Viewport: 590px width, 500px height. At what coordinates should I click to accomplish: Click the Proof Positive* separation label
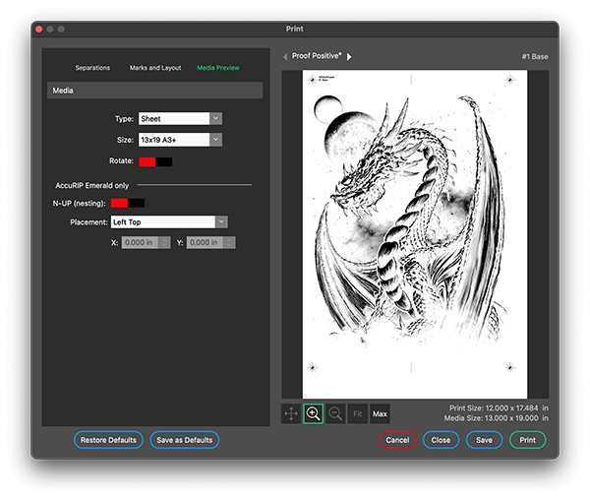pyautogui.click(x=317, y=56)
